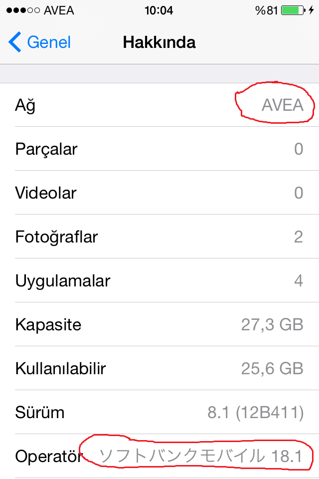The width and height of the screenshot is (319, 479).
Task: Tap the %81 battery percentage
Action: [x=267, y=10]
